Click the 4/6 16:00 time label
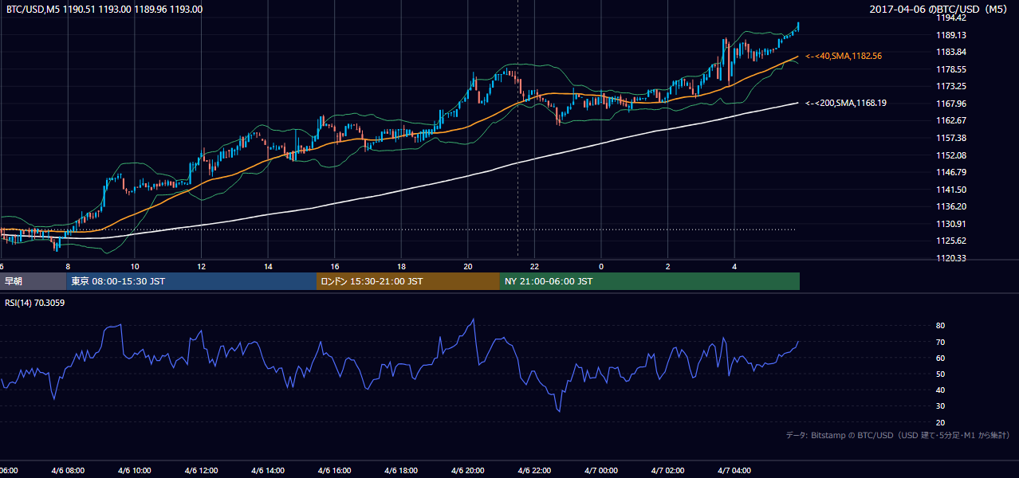 335,471
